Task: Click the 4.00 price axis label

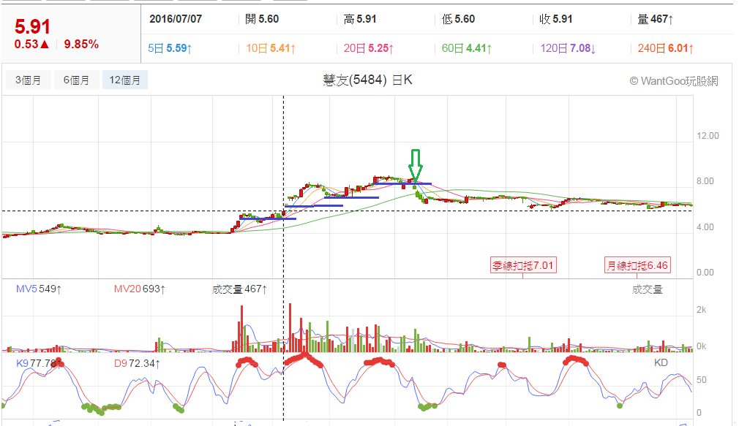Action: (705, 227)
